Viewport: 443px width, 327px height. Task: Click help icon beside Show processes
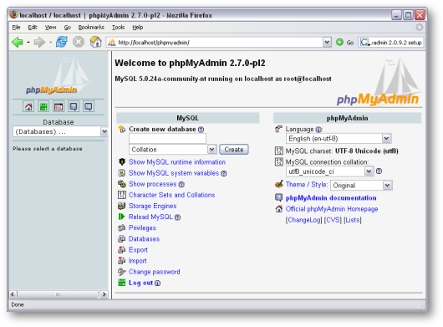(181, 185)
